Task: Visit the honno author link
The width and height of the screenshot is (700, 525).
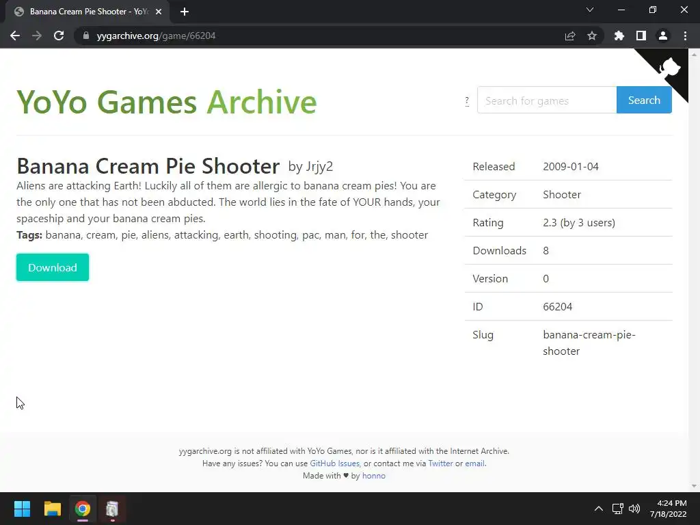Action: [x=374, y=476]
